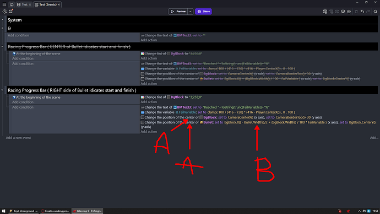The width and height of the screenshot is (380, 214).
Task: Open the Knytt Underground taskbar item
Action: 23,211
